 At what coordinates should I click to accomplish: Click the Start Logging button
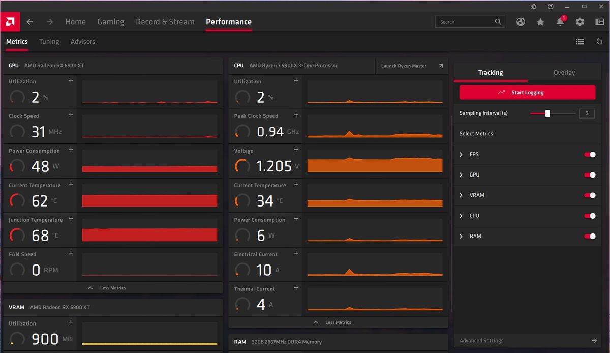527,92
